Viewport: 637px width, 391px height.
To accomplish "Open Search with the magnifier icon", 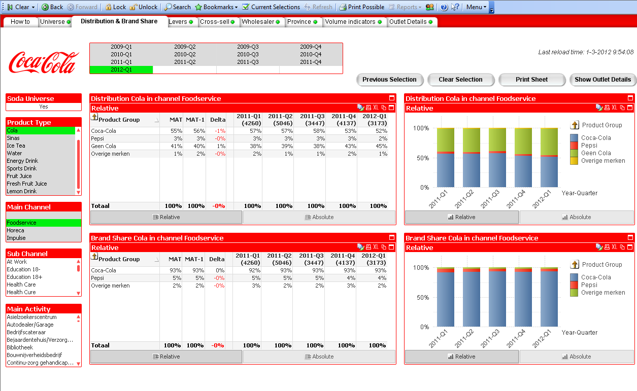I will [168, 7].
